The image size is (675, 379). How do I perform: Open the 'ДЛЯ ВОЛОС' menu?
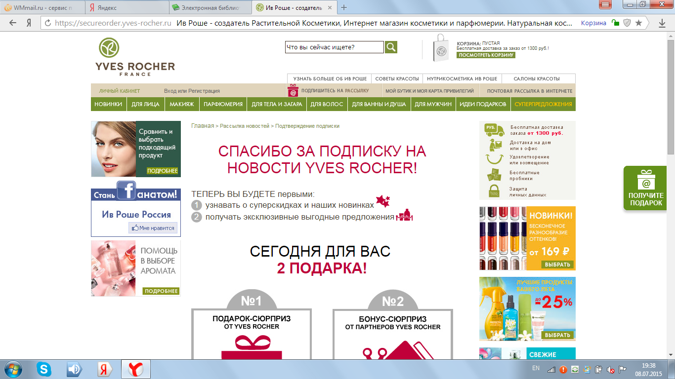[327, 104]
